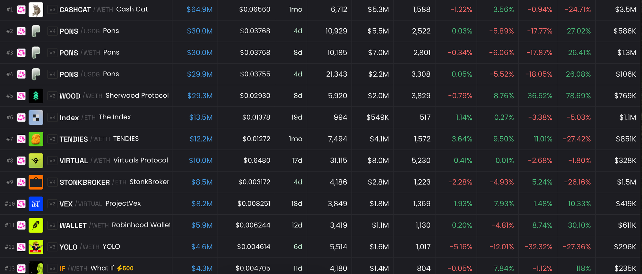This screenshot has width=642, height=274.
Task: Click the ProjectVex VEX token icon
Action: [36, 204]
